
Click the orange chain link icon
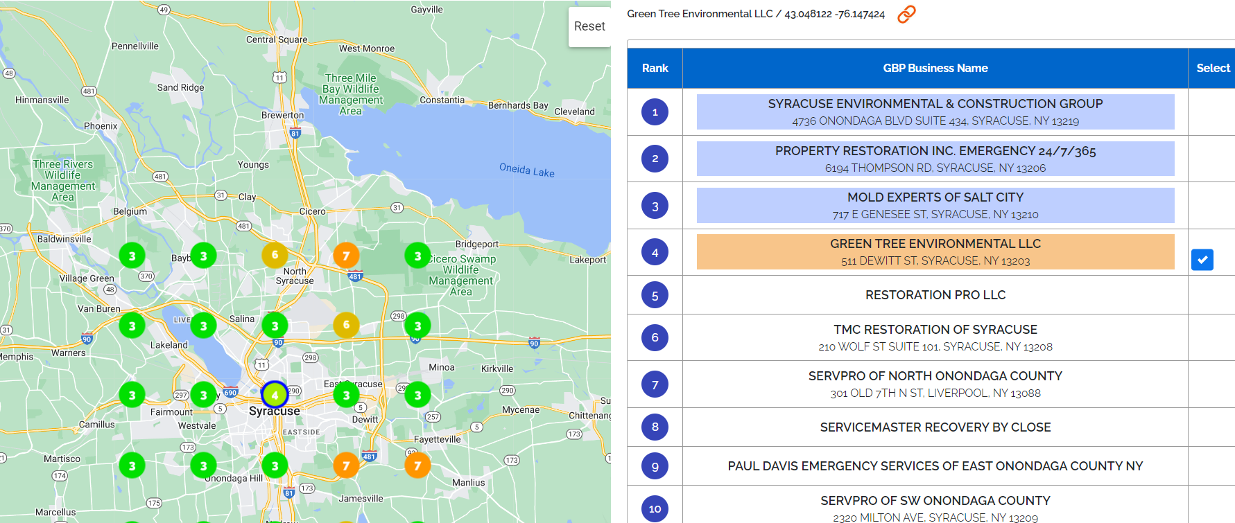(906, 14)
